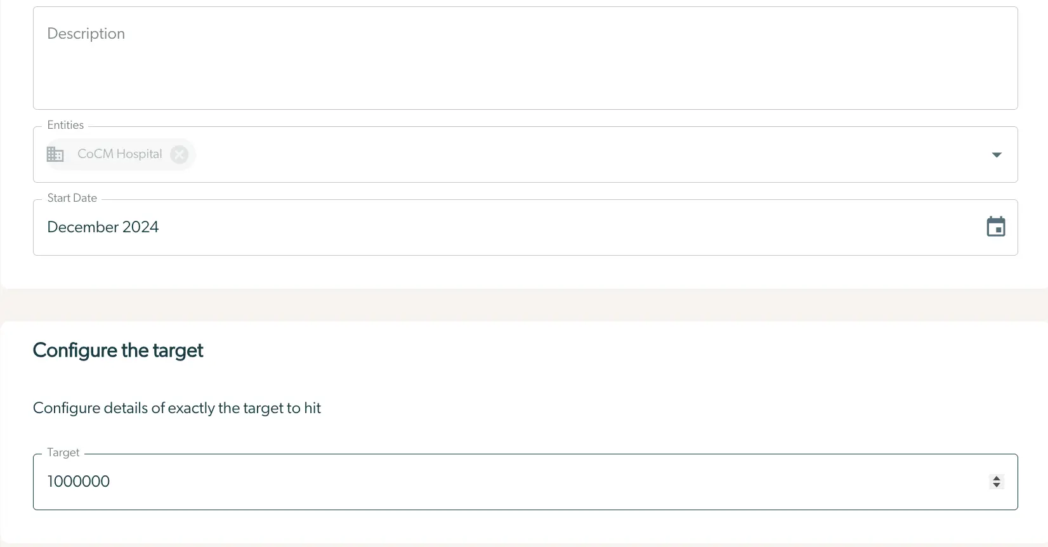Image resolution: width=1048 pixels, height=547 pixels.
Task: Click the Configure the target heading
Action: (x=117, y=350)
